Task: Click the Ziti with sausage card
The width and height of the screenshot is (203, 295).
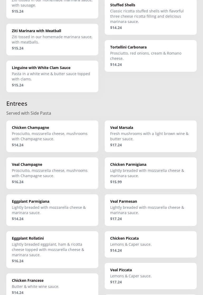Action: [52, 8]
